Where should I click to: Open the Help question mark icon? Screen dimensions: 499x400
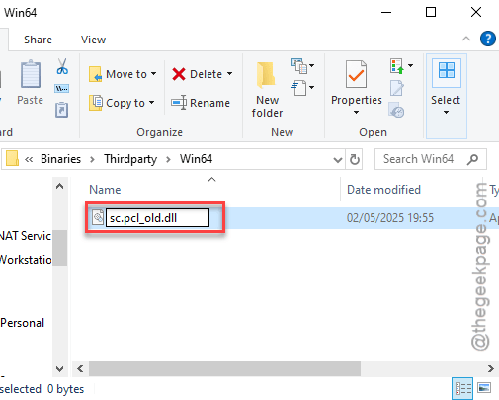coord(488,39)
